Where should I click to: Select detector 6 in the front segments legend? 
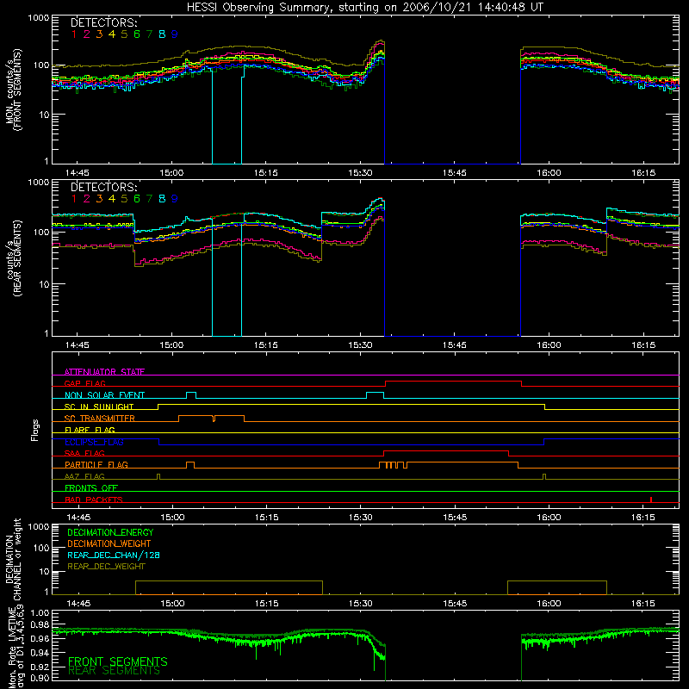[x=137, y=34]
